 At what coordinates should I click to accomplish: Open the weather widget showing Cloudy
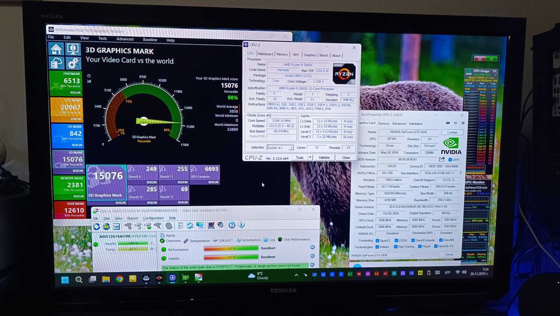[x=258, y=276]
